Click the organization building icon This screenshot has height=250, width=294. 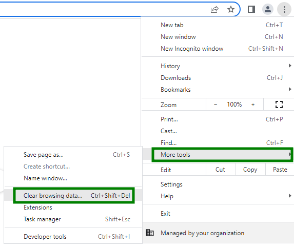pyautogui.click(x=150, y=233)
